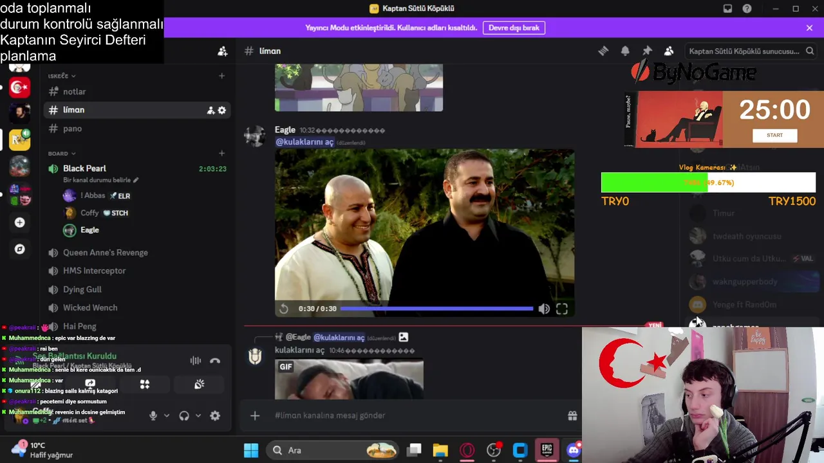Search in the Kaptan Sütlü Köpüklü server field

[x=751, y=51]
